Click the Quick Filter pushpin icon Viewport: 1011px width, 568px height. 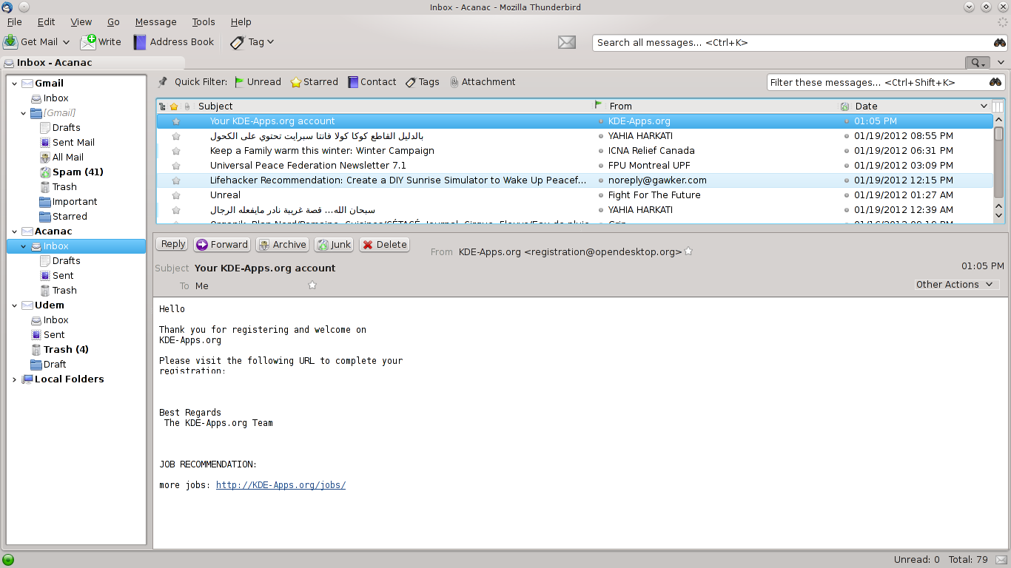162,82
